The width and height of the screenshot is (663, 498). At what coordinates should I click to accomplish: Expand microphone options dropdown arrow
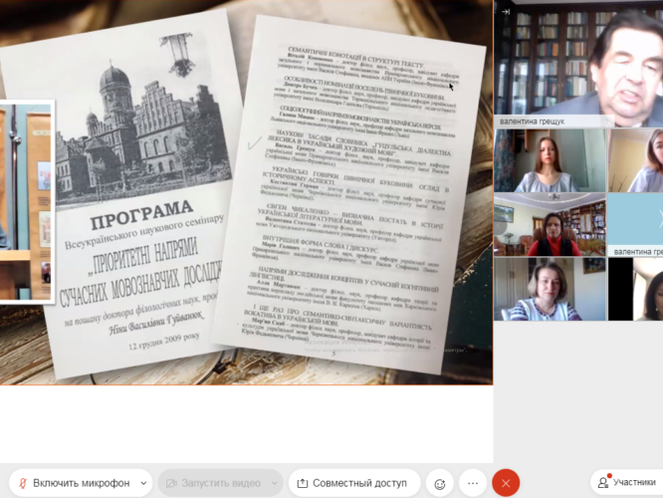(142, 483)
